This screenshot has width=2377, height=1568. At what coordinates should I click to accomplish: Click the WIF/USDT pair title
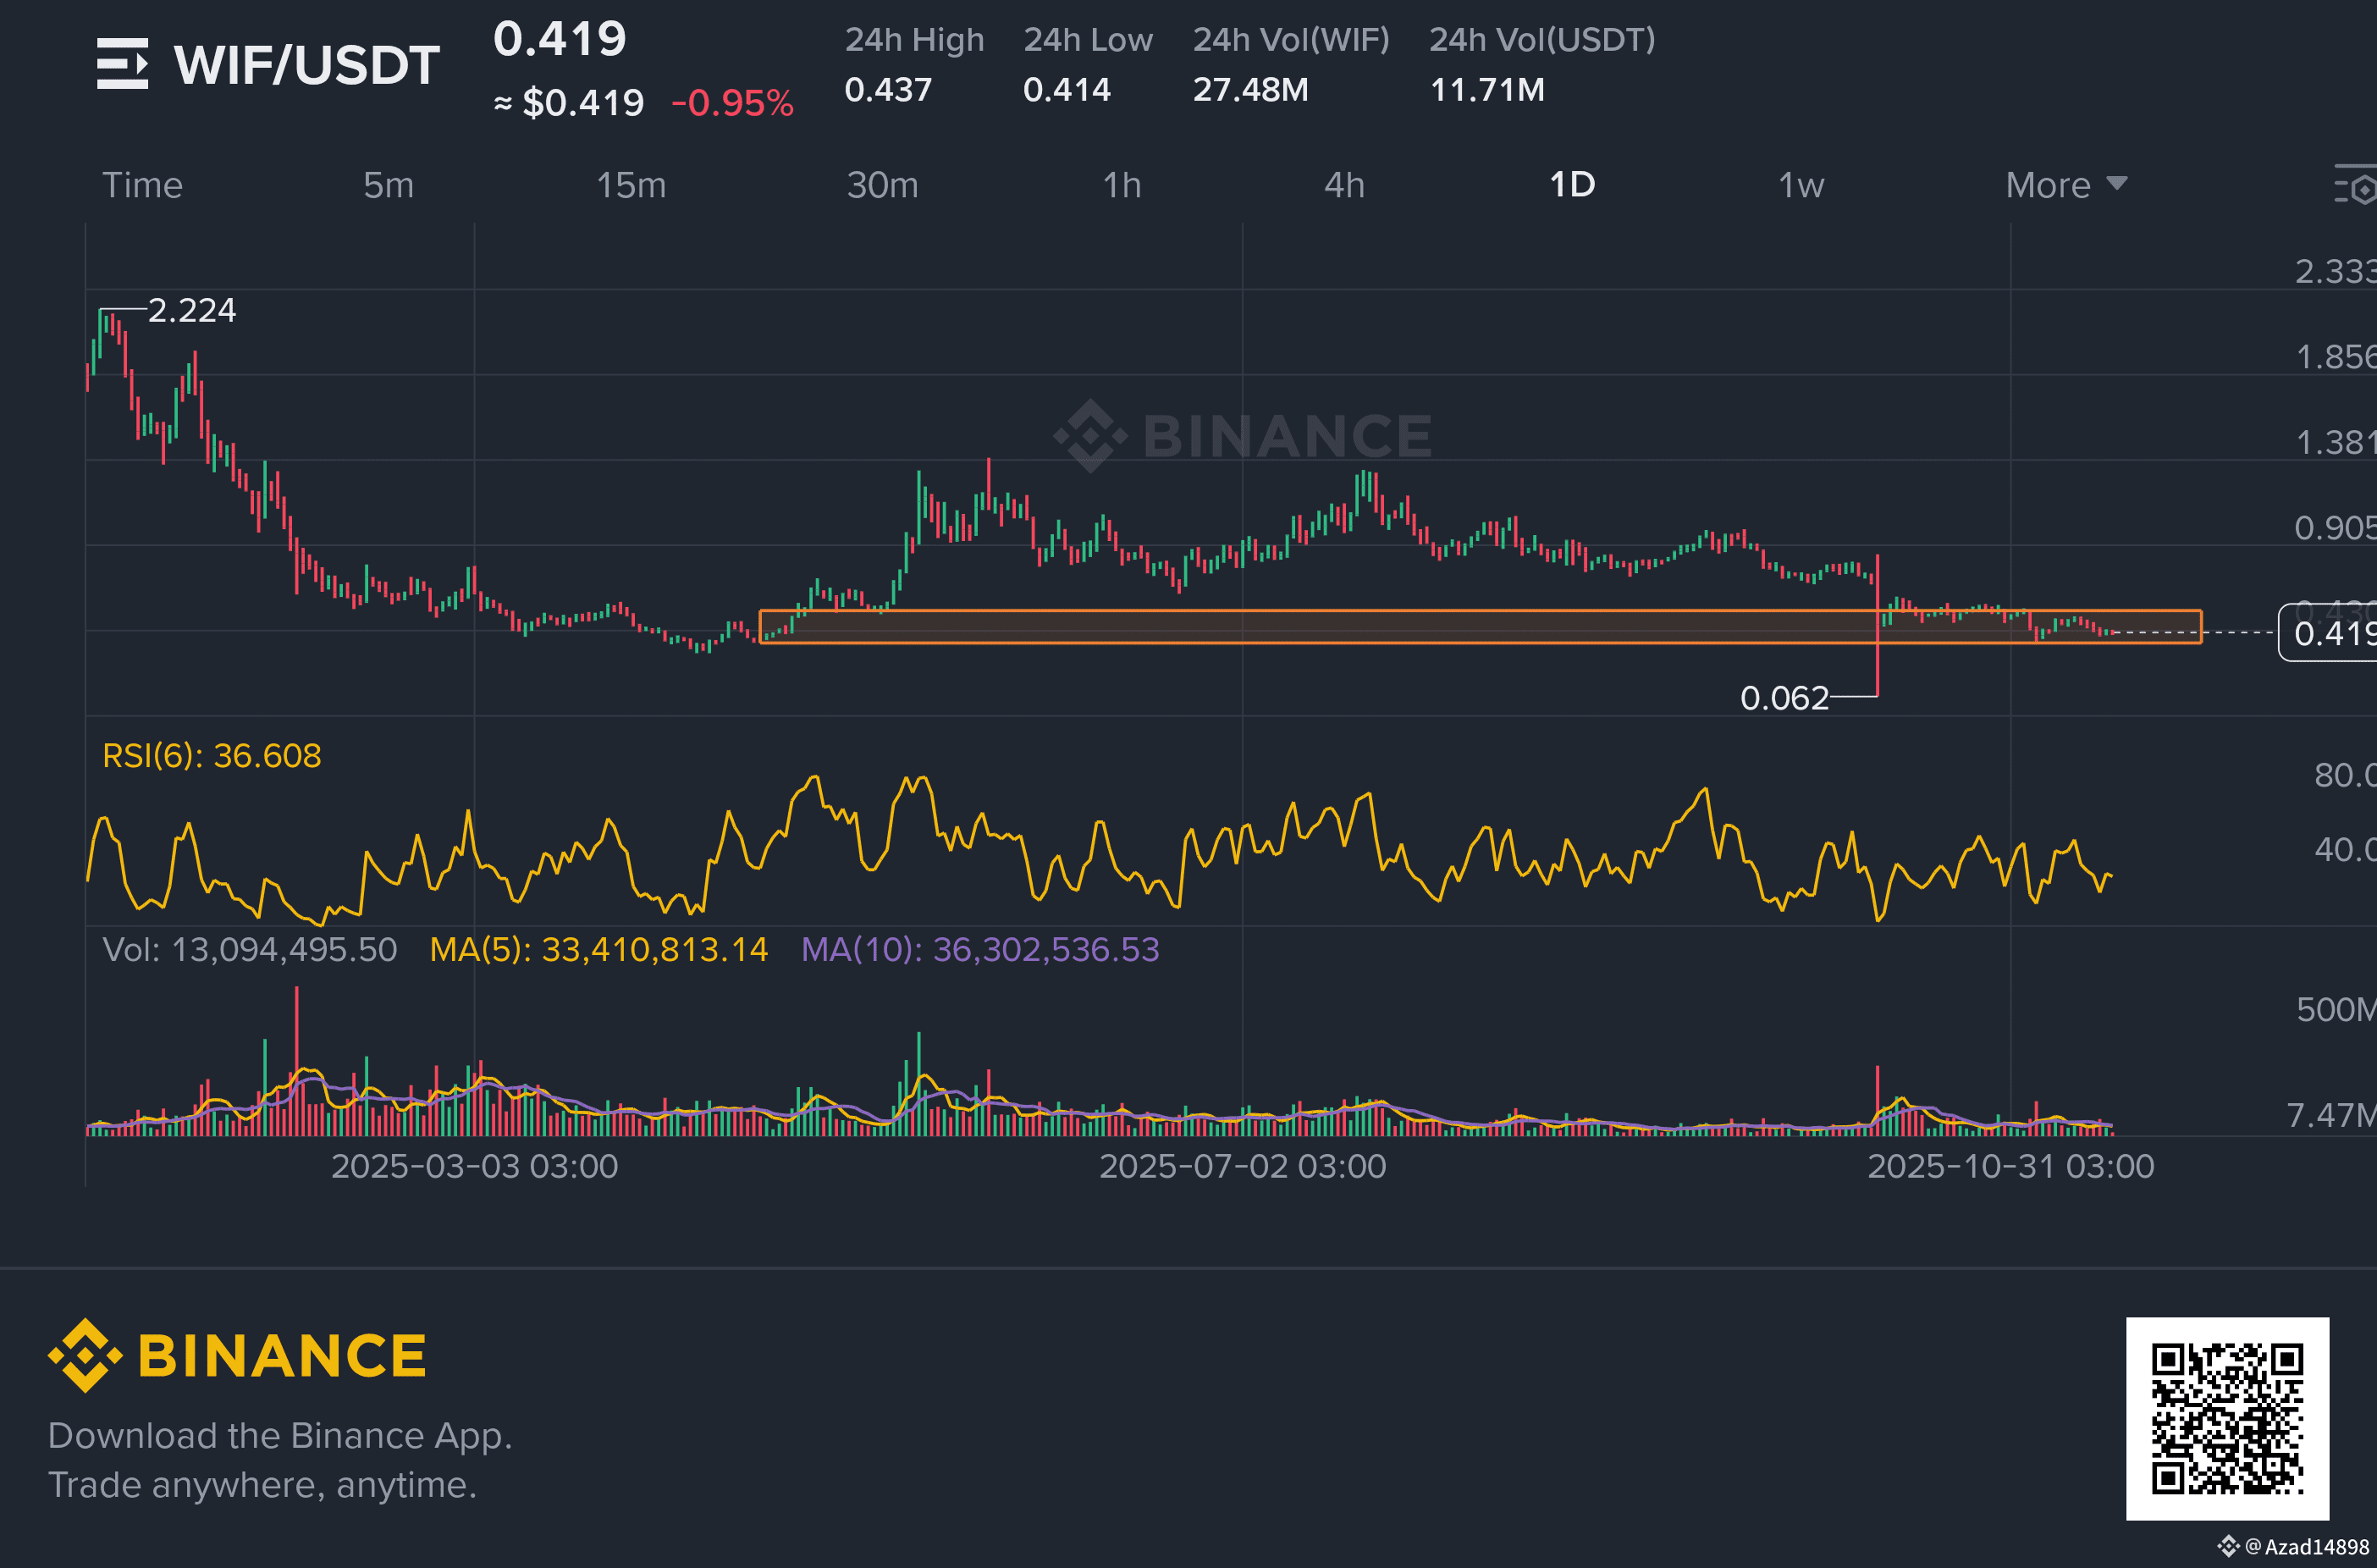click(x=306, y=65)
